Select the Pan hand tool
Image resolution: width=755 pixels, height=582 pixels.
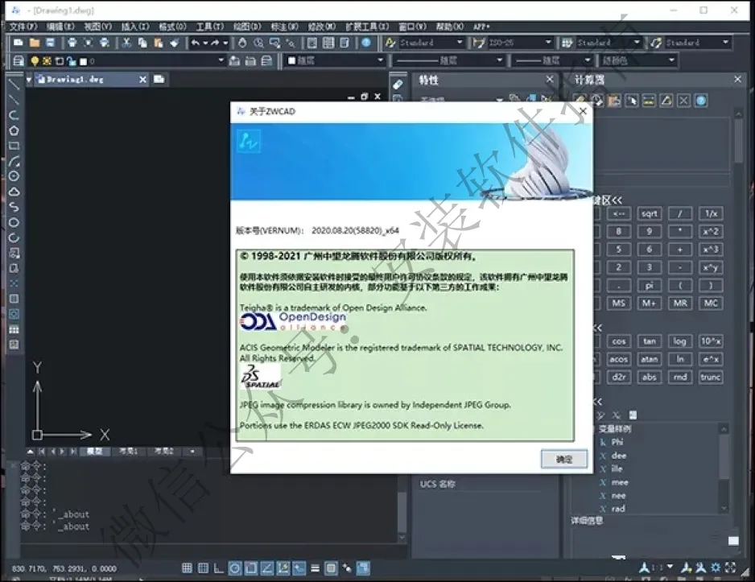pyautogui.click(x=243, y=43)
